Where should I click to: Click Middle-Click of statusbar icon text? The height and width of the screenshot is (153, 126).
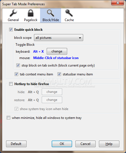56,58
